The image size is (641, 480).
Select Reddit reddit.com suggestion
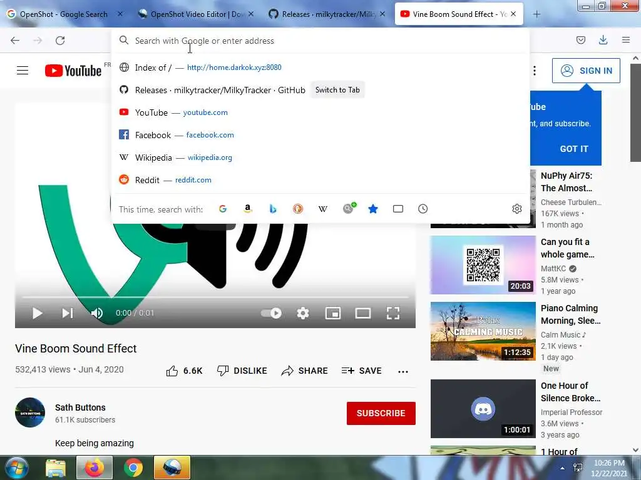pyautogui.click(x=320, y=179)
